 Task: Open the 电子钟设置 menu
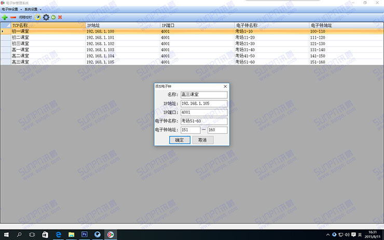click(x=11, y=9)
